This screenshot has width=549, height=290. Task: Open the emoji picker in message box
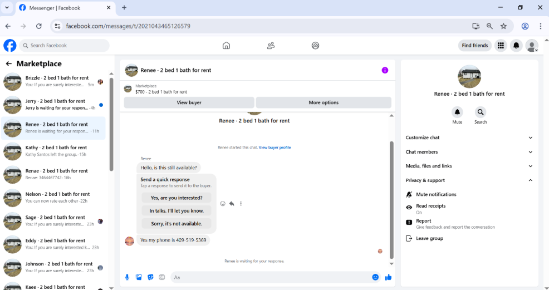375,277
